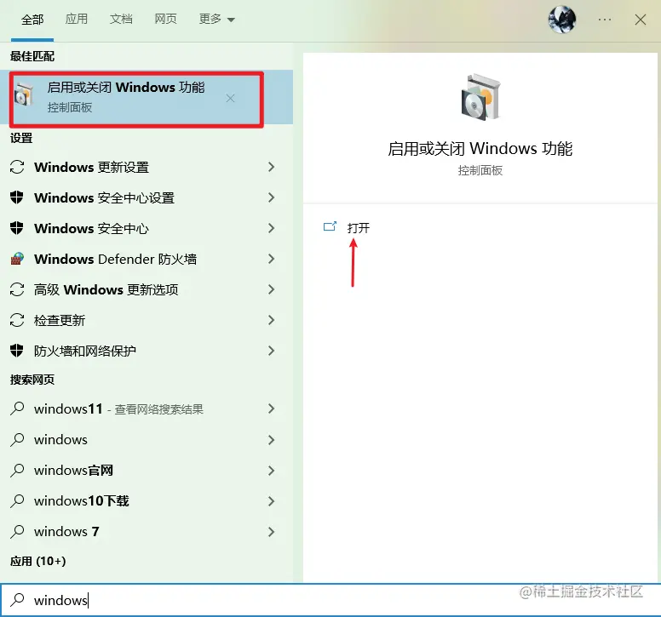The image size is (661, 617).
Task: Expand arrow for windows 7 suggestion
Action: click(x=272, y=532)
